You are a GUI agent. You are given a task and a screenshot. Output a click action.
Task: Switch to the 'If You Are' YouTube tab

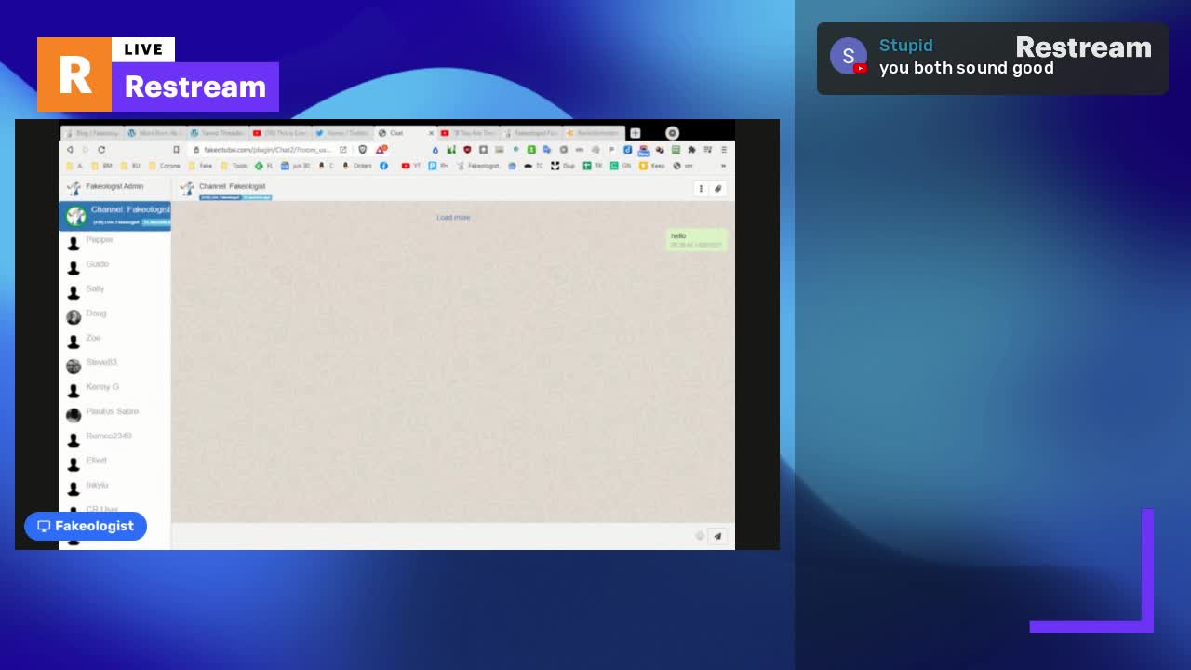pos(468,133)
